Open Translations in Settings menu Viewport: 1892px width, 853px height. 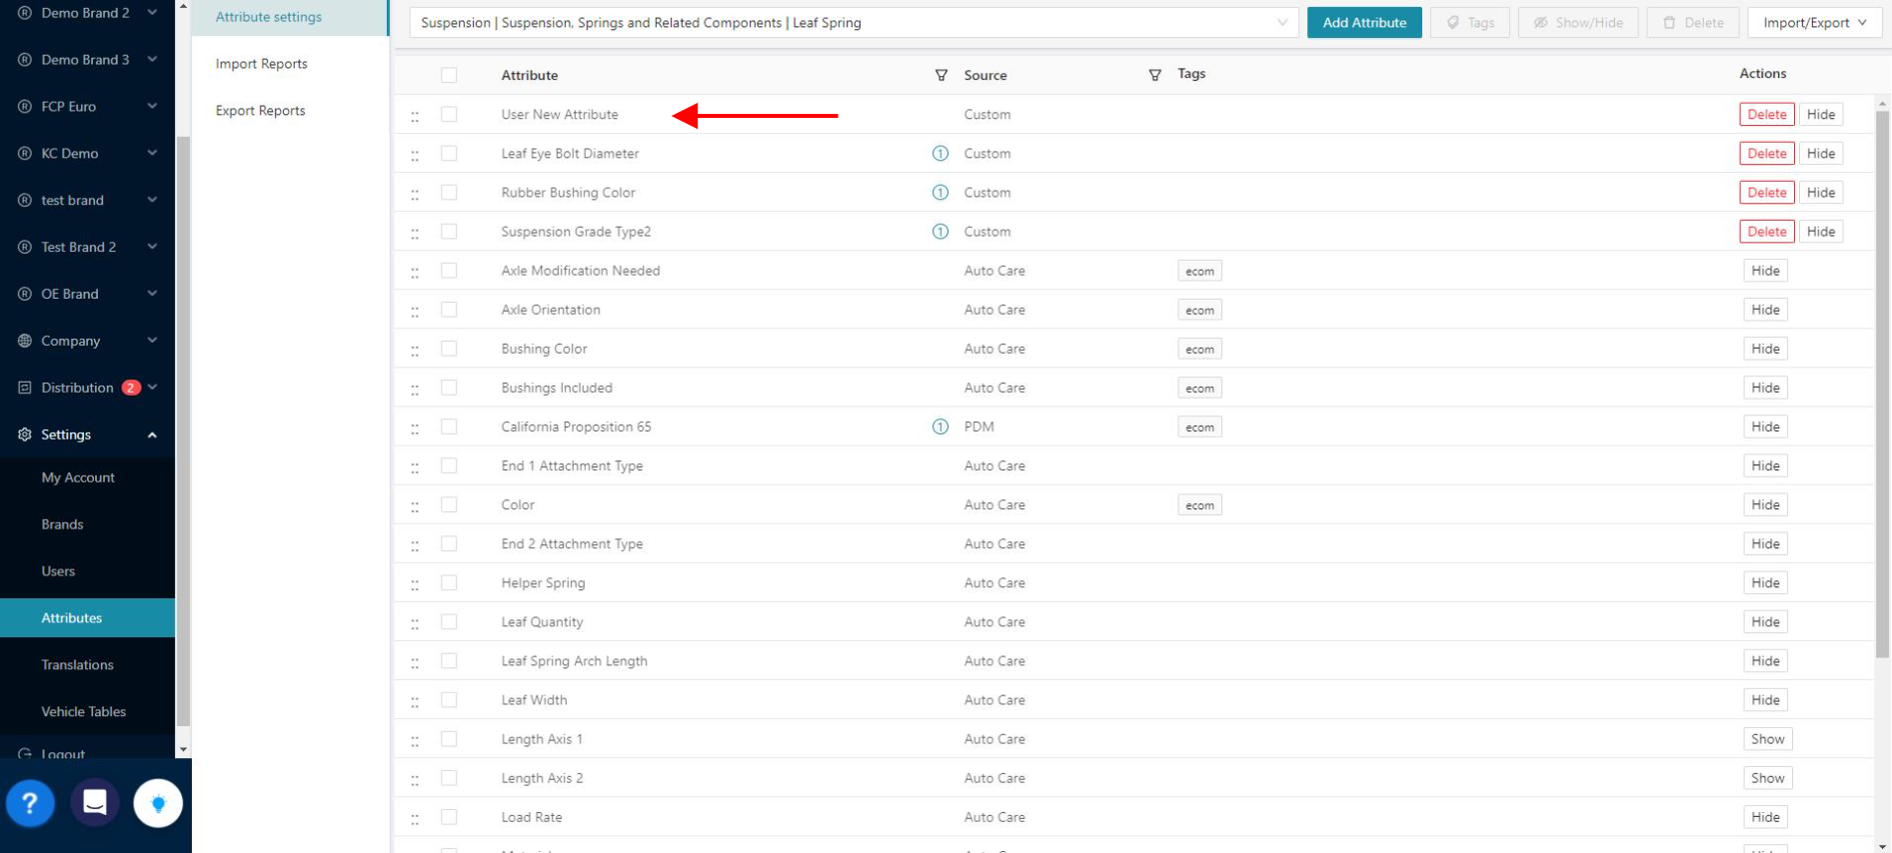click(77, 665)
